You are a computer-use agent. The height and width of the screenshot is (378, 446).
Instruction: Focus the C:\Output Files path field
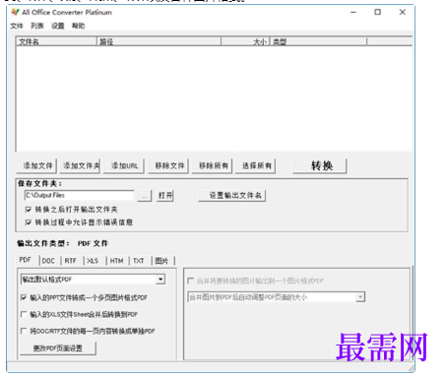pyautogui.click(x=79, y=195)
